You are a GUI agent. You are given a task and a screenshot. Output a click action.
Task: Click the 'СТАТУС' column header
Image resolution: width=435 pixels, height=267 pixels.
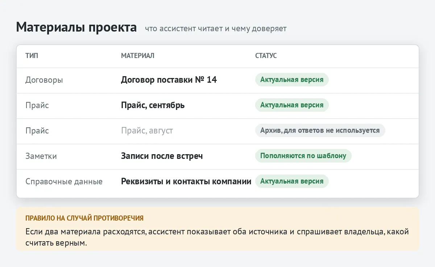point(266,56)
